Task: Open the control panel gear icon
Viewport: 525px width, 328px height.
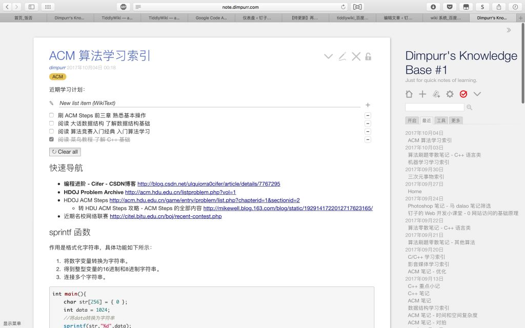Action: (450, 94)
